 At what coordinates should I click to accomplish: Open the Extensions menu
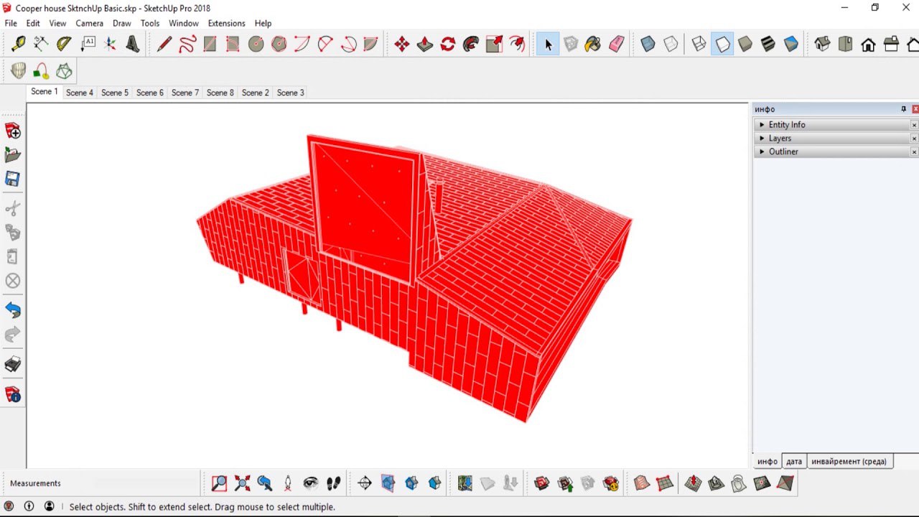tap(226, 23)
